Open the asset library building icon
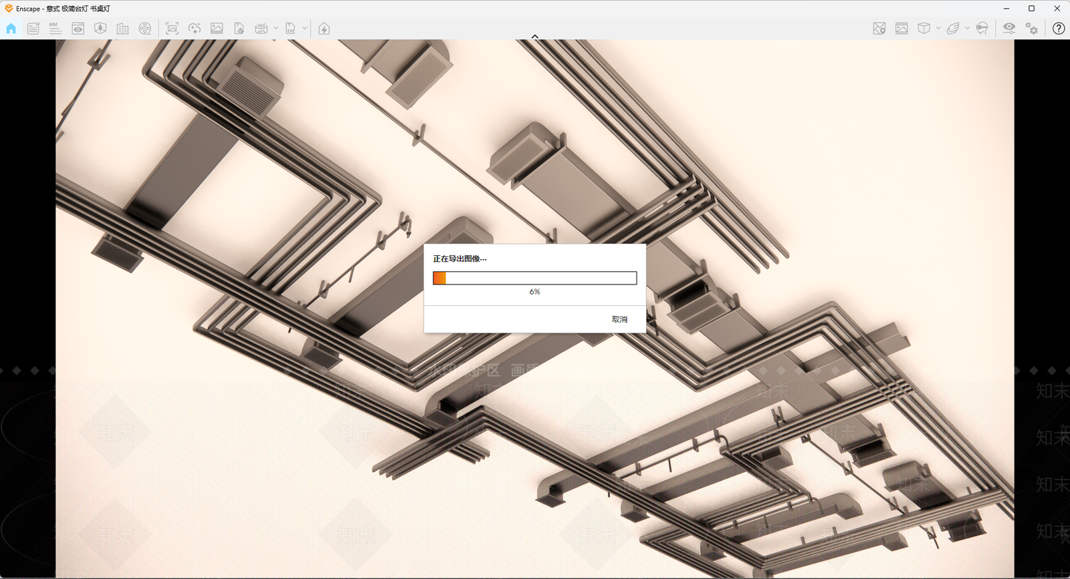Image resolution: width=1070 pixels, height=579 pixels. coord(122,28)
